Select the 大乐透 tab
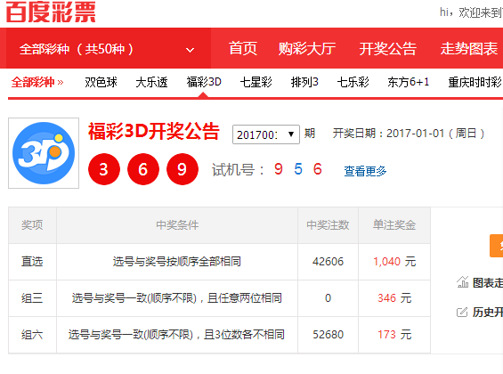Image resolution: width=503 pixels, height=374 pixels. pos(151,82)
